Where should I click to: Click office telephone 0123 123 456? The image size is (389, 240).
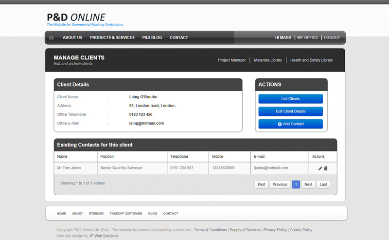[141, 114]
